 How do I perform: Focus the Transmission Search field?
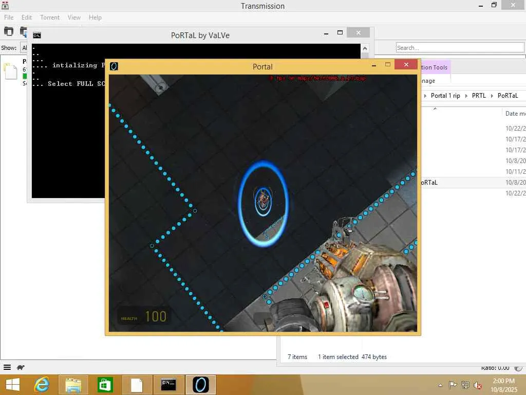pyautogui.click(x=460, y=48)
